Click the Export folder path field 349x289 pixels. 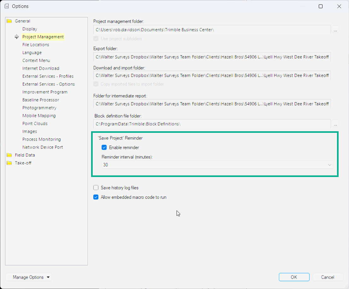click(212, 57)
